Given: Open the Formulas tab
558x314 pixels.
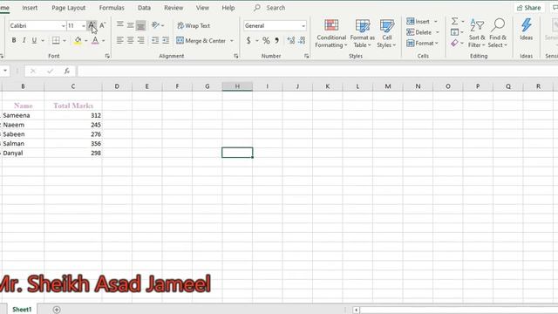Looking at the screenshot, I should coord(112,8).
